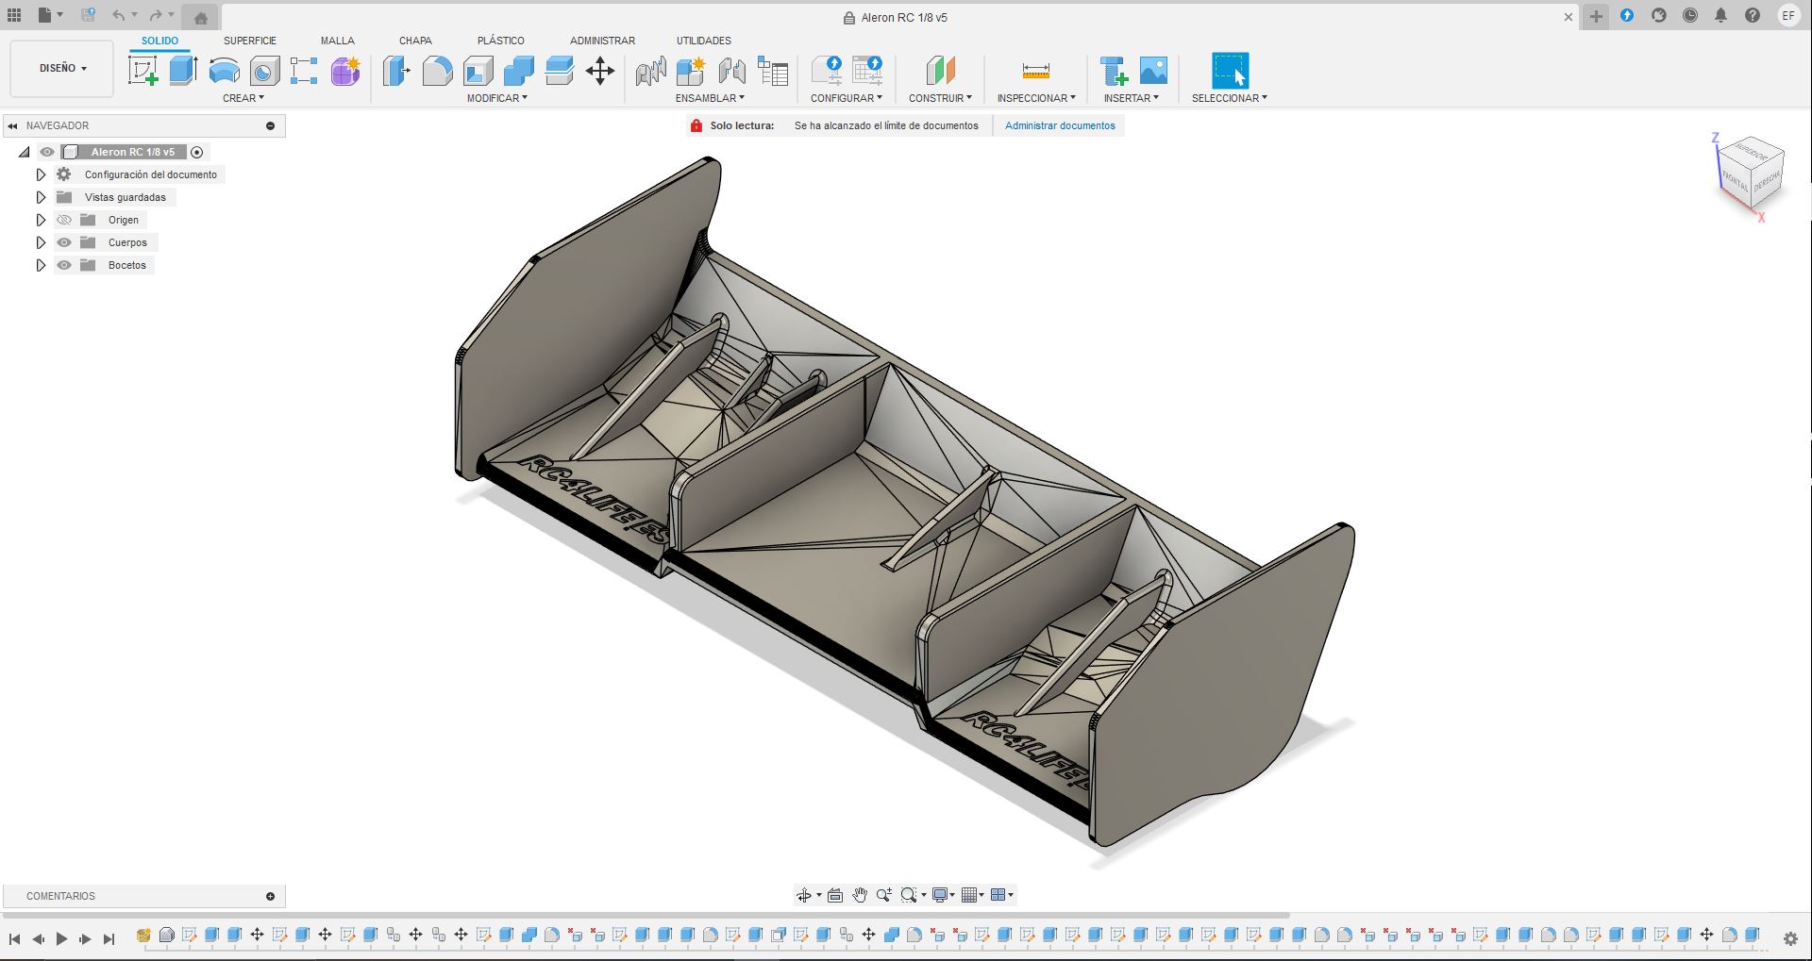Toggle visibility of Cuerpos folder

tap(64, 242)
